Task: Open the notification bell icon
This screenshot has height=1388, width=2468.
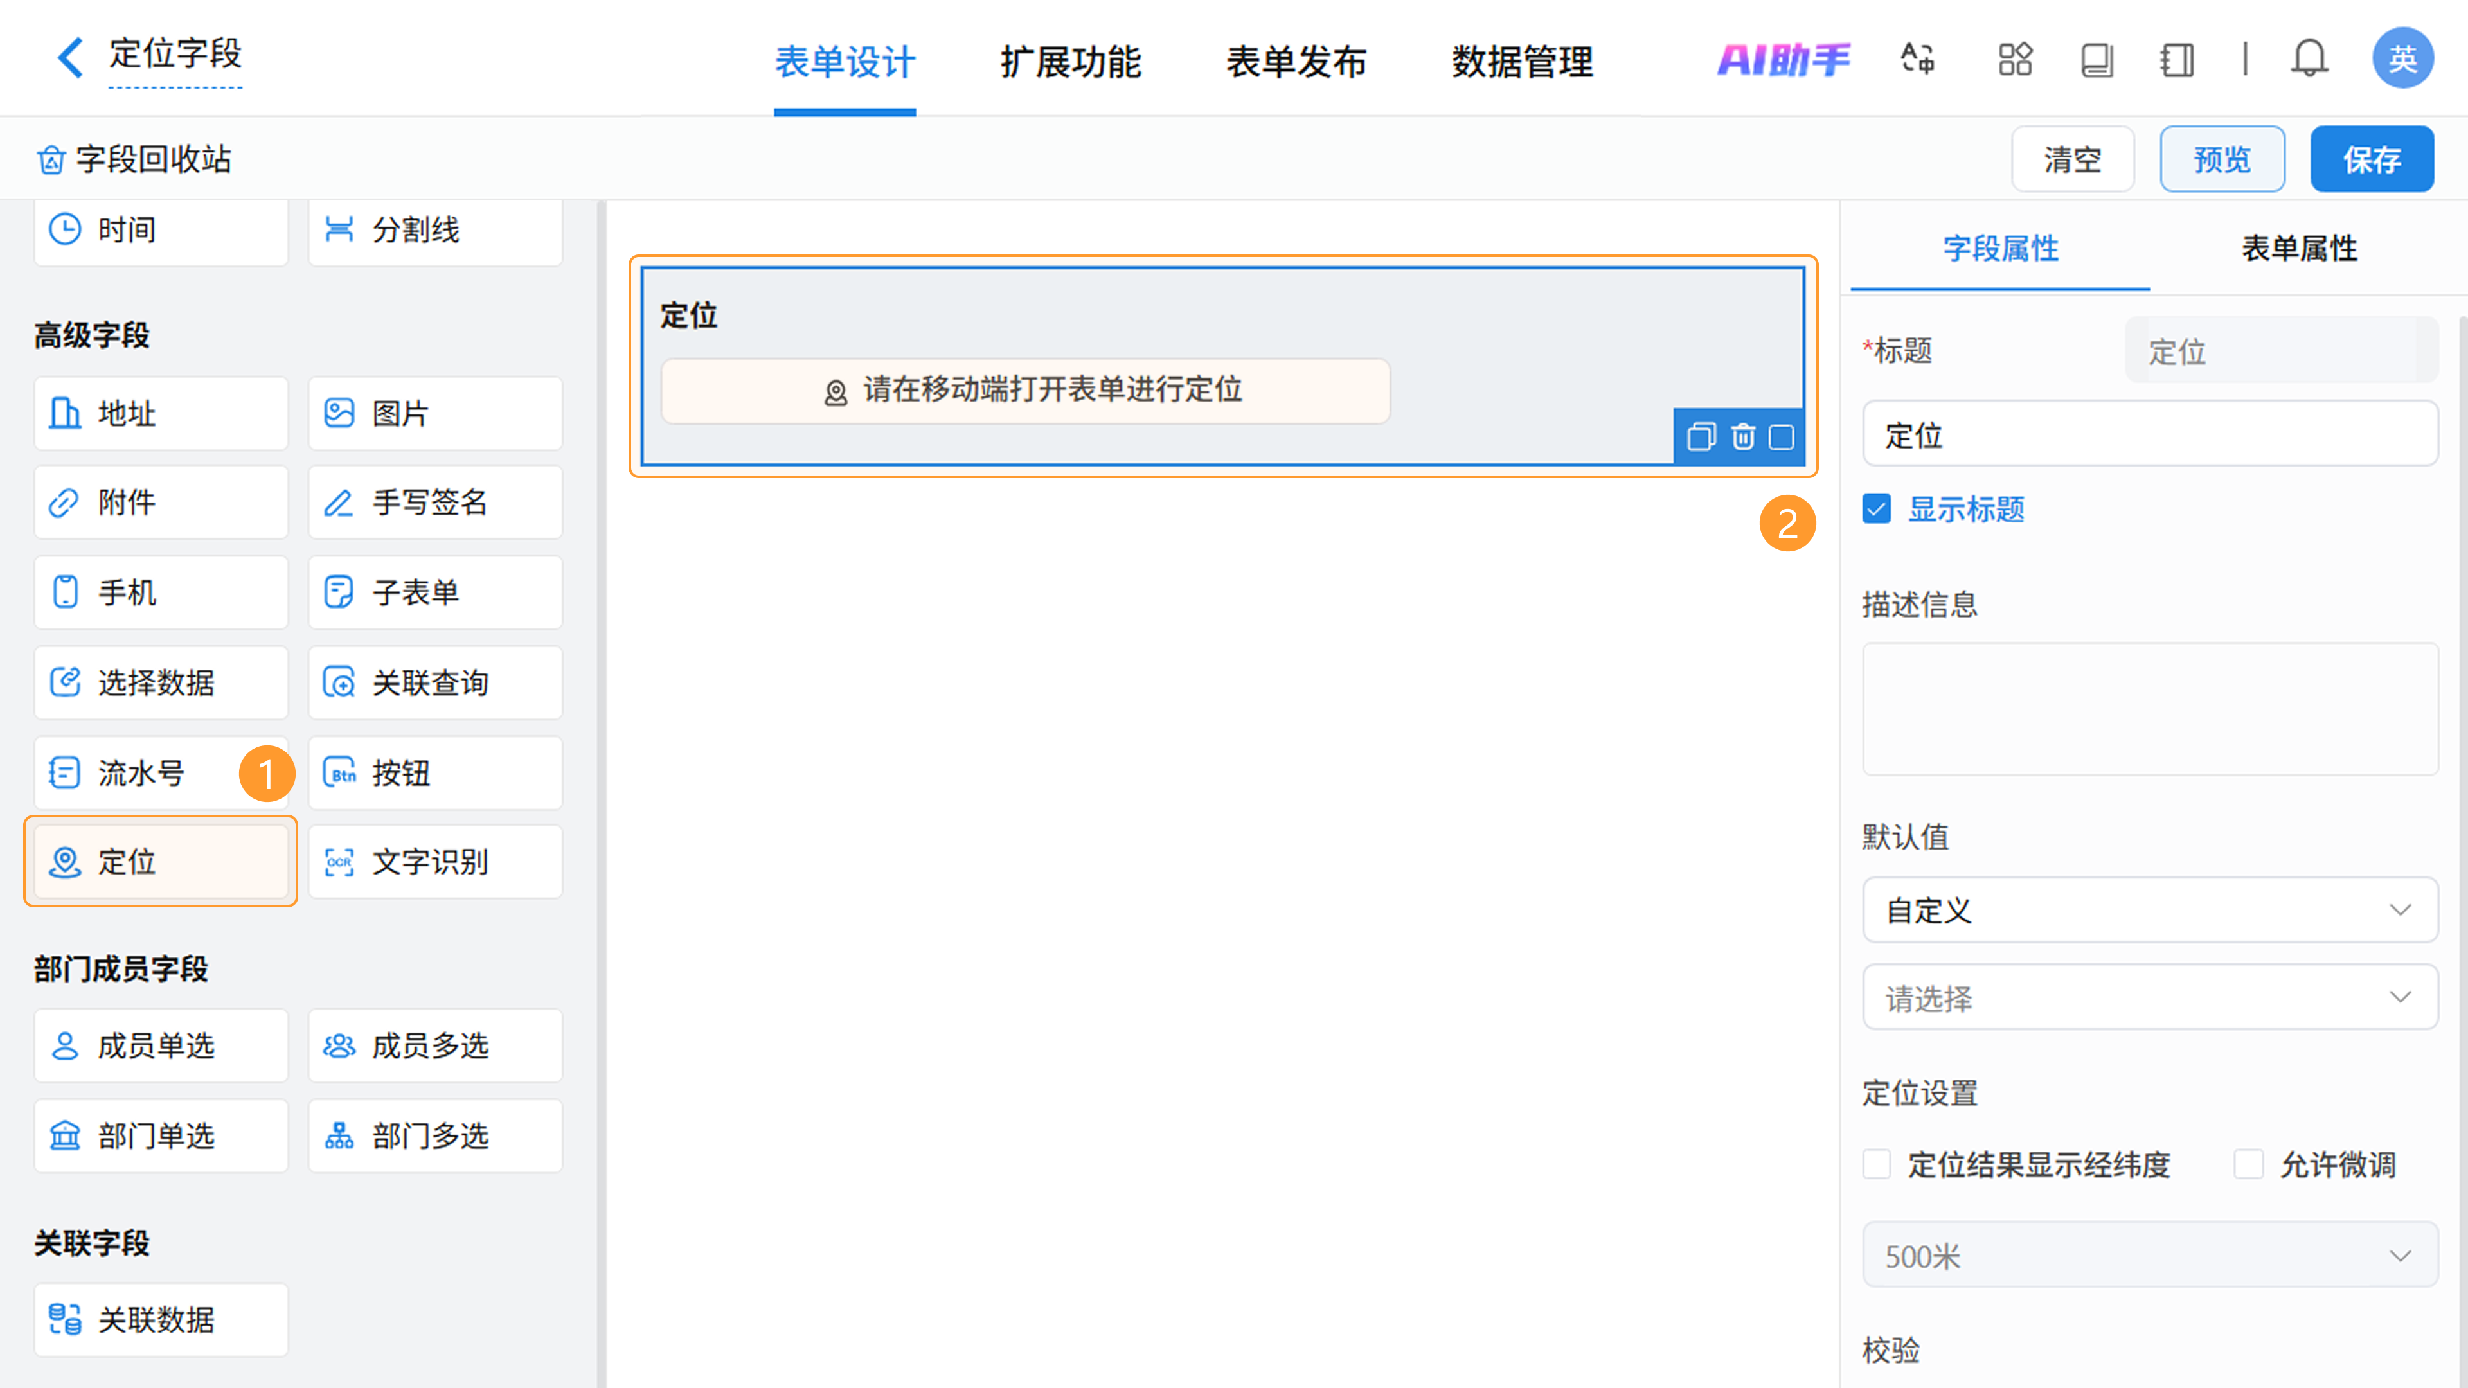Action: coord(2308,59)
